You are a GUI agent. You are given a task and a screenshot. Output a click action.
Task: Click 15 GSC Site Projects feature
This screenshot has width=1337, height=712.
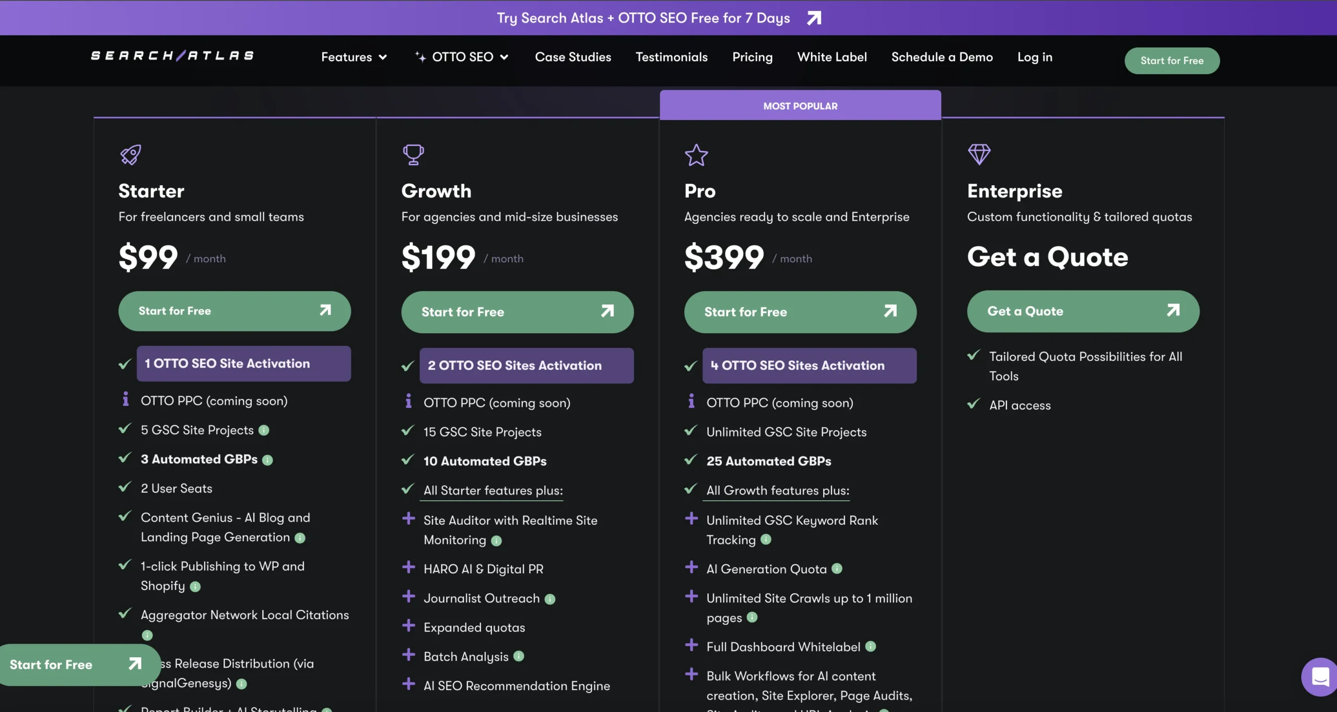point(483,432)
